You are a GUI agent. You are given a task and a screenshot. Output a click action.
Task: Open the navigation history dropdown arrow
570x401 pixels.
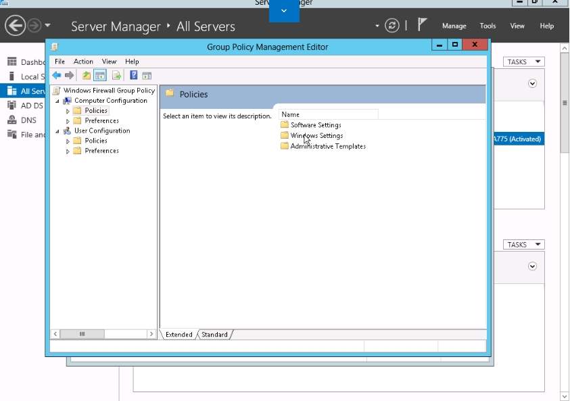(47, 26)
